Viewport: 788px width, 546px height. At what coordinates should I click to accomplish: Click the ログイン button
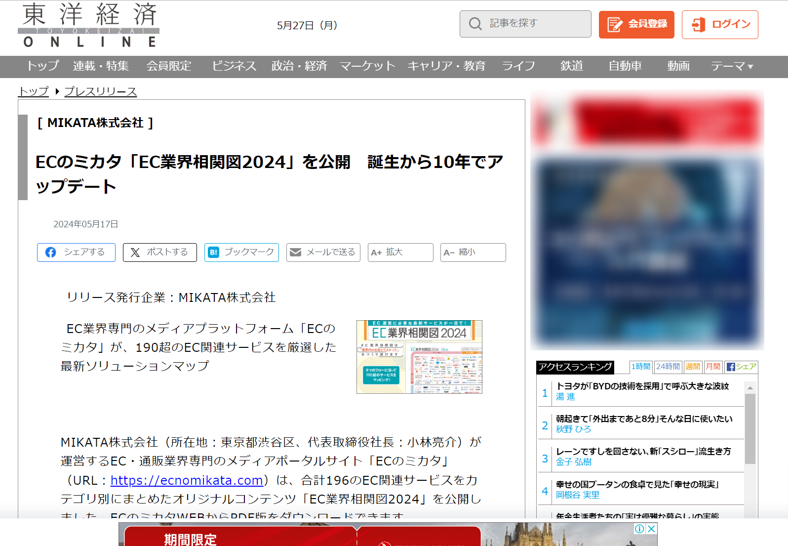(720, 24)
